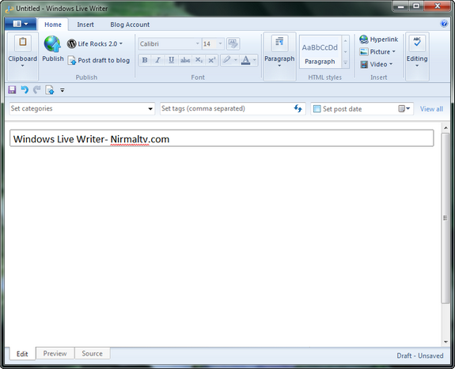Toggle superscript formatting

point(212,60)
